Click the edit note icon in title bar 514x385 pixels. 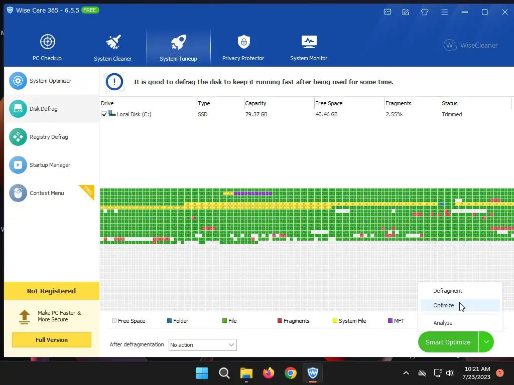406,12
